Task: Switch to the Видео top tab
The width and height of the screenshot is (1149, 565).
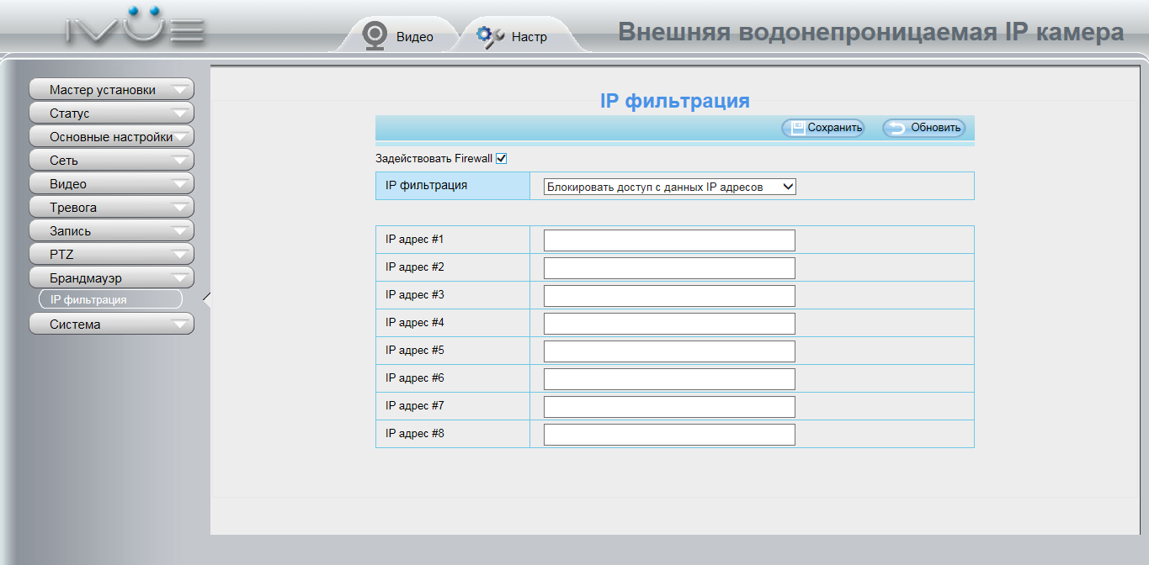Action: pos(397,36)
